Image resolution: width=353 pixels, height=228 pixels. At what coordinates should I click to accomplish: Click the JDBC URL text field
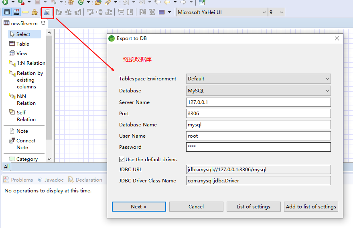point(258,170)
